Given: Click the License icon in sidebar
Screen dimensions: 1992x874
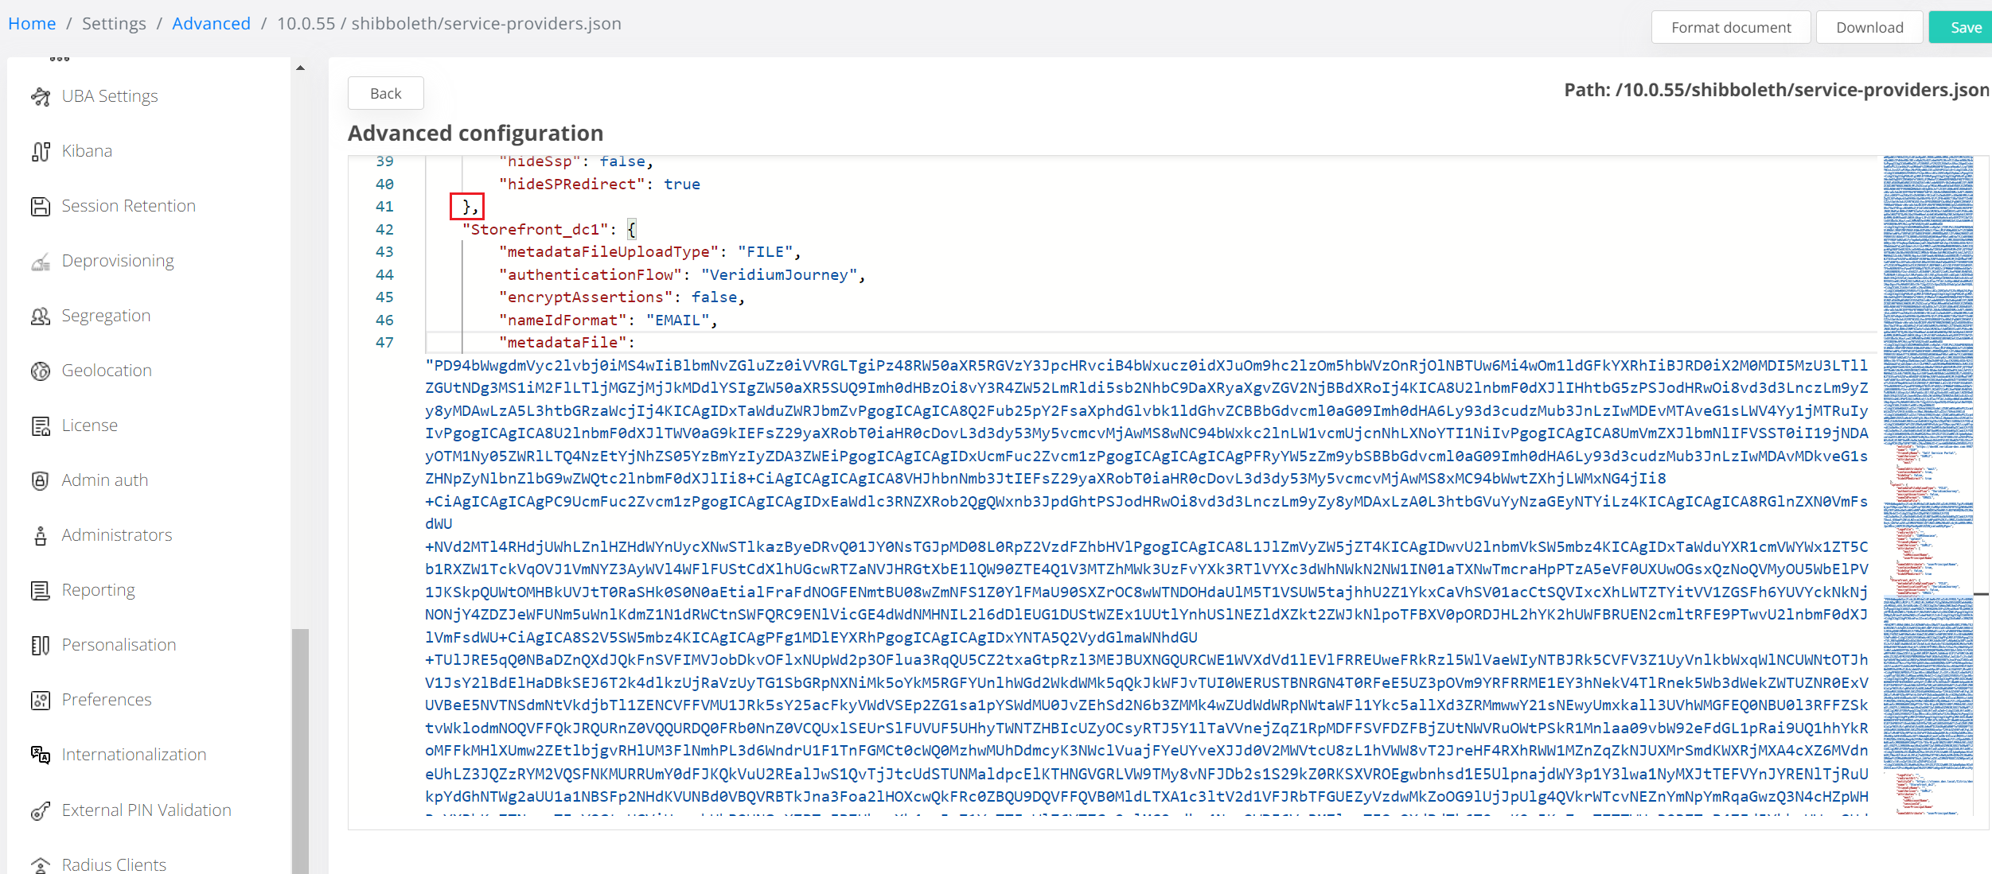Looking at the screenshot, I should point(41,425).
